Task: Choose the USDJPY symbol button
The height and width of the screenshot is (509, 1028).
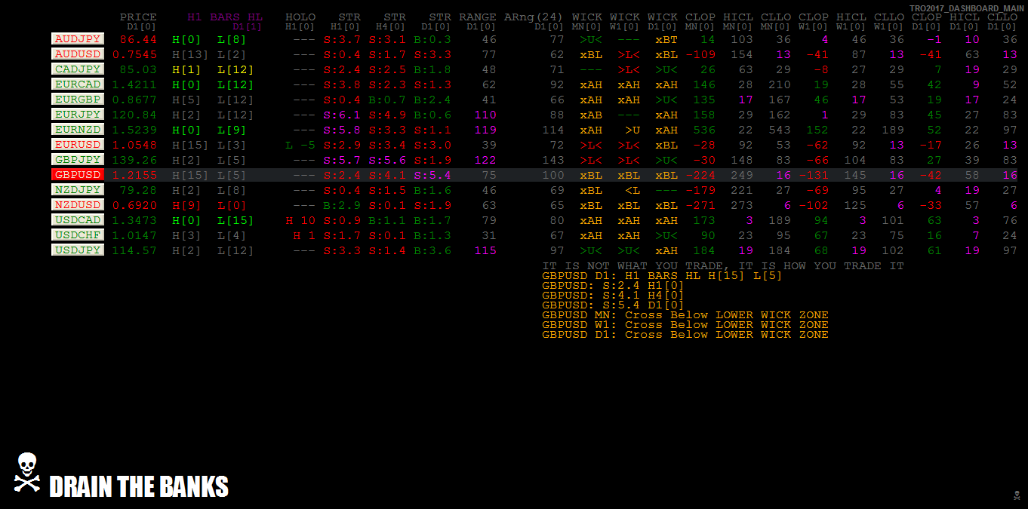Action: click(78, 250)
